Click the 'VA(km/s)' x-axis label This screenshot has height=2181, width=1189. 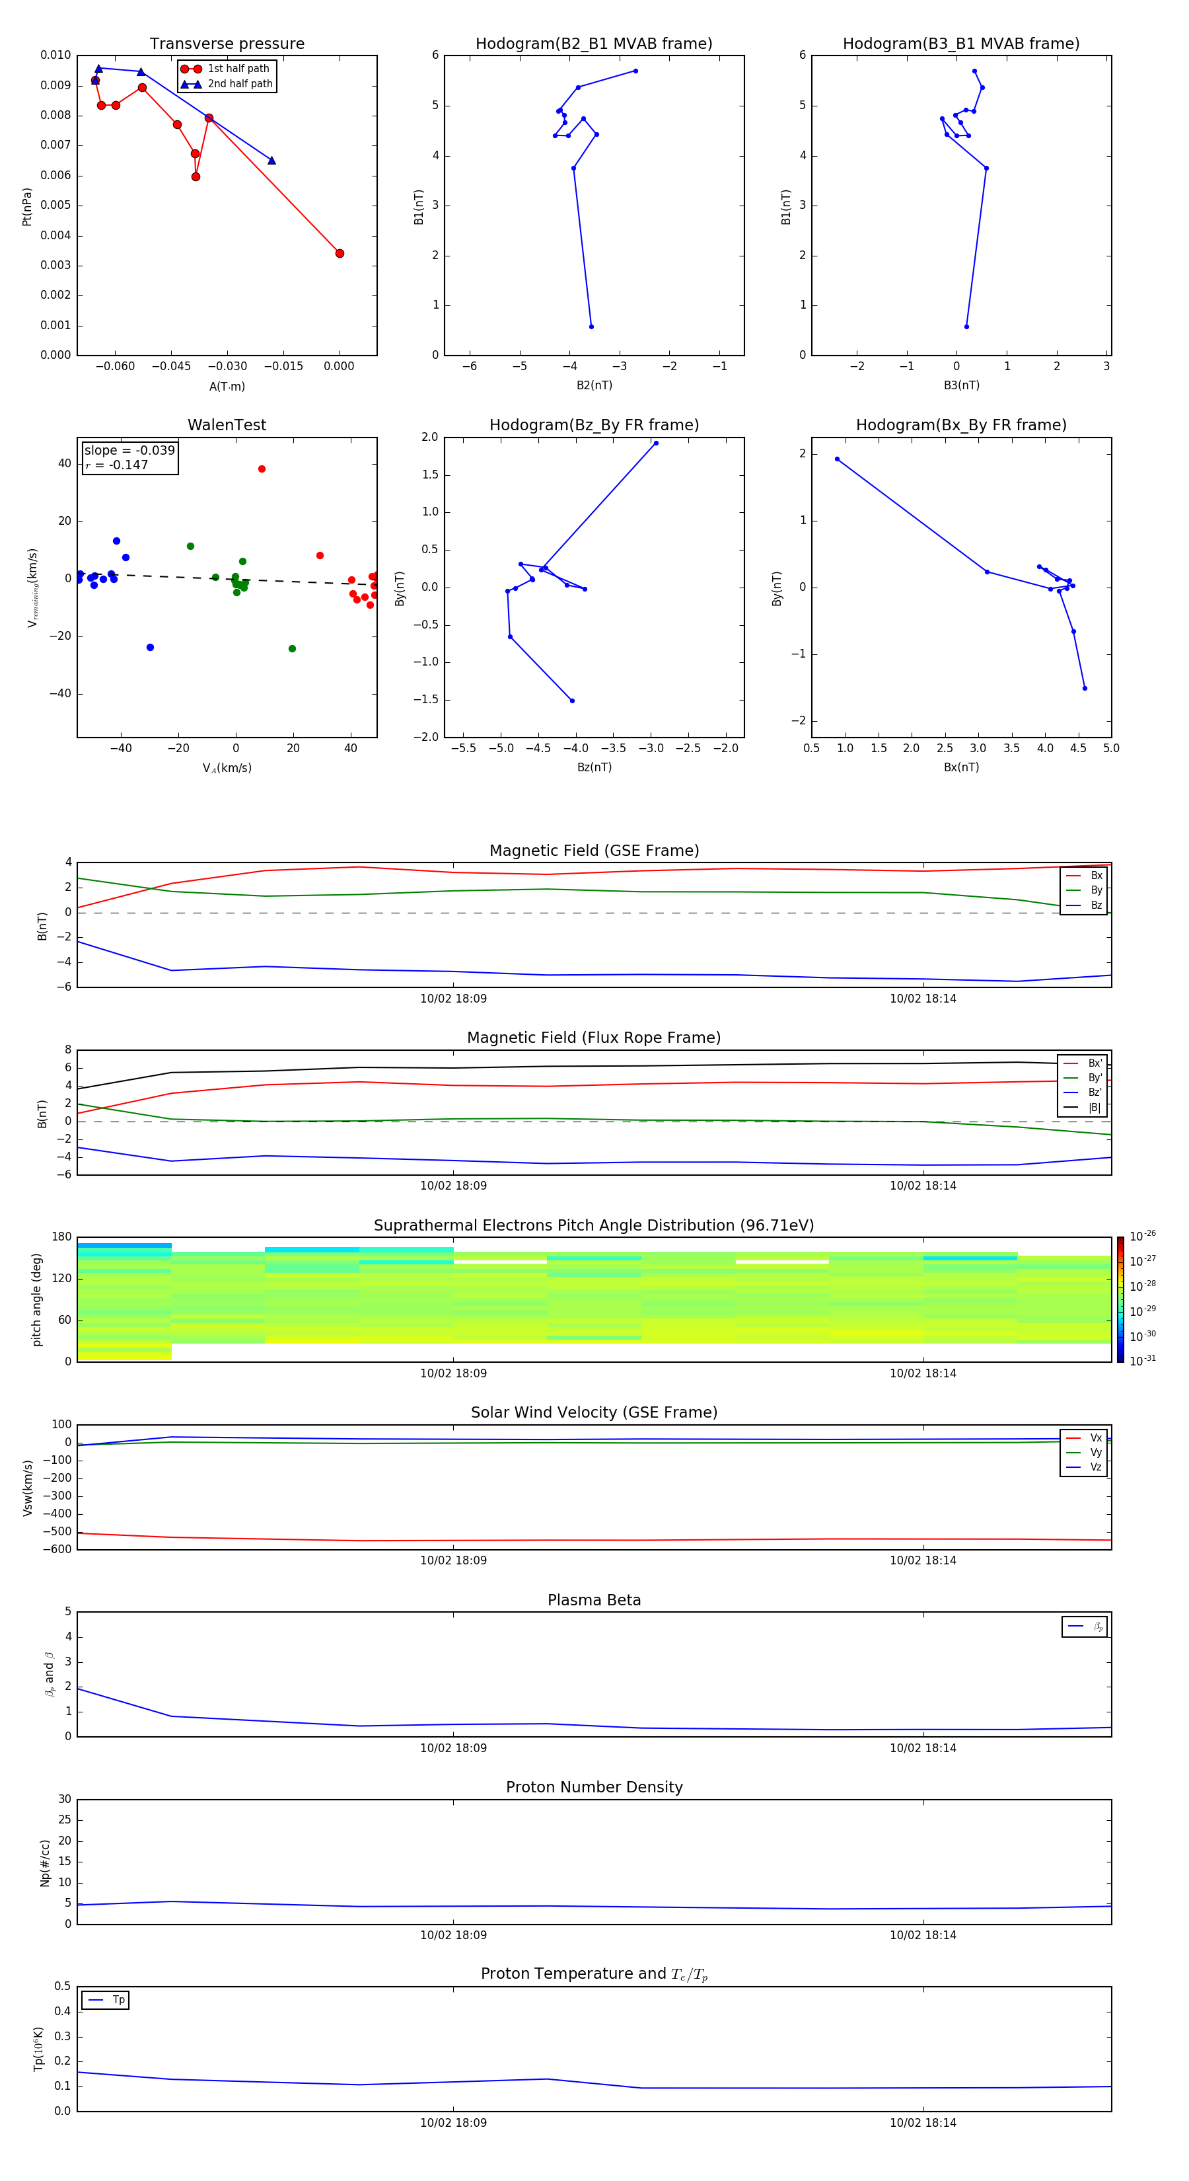point(227,768)
